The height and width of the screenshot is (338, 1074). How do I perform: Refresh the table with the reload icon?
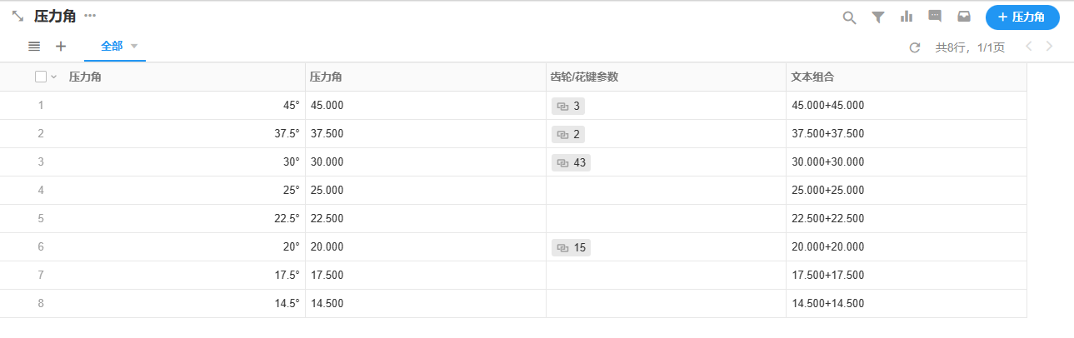point(915,47)
